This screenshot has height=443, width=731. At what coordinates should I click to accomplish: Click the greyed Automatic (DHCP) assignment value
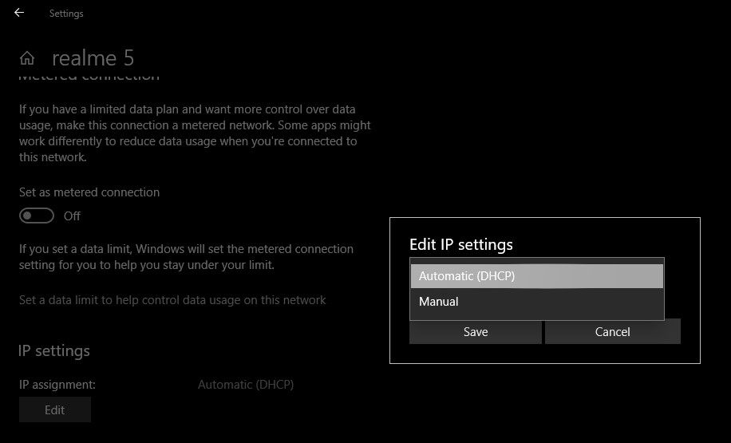click(246, 385)
